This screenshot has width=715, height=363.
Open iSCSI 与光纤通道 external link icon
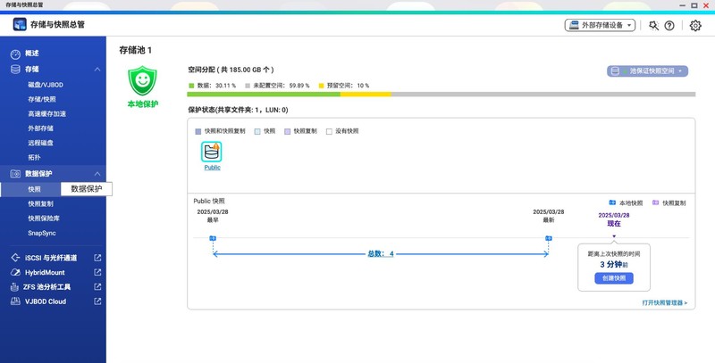click(97, 258)
